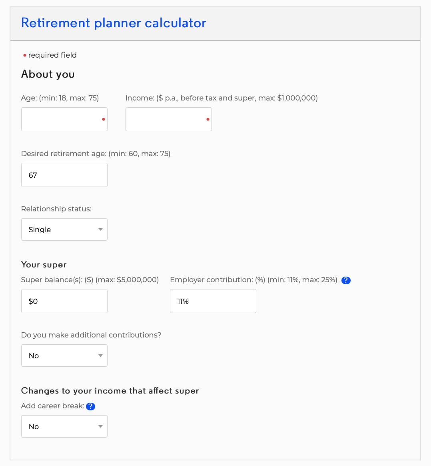Screen dimensions: 431x466
Task: Expand the Add career break dropdown
Action: tap(64, 426)
